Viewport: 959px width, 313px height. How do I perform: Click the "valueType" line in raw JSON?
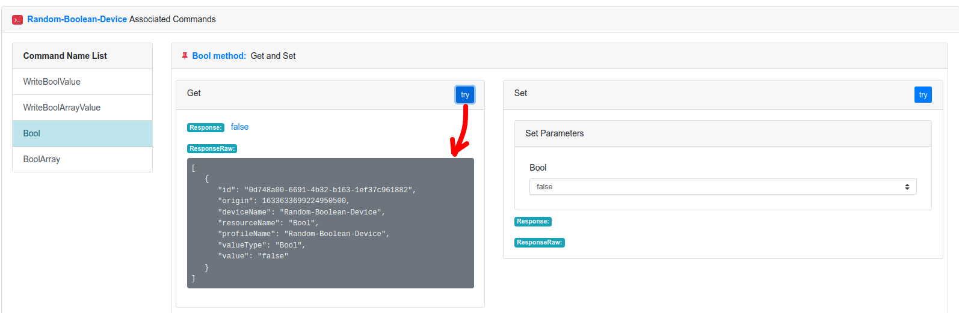coord(261,245)
